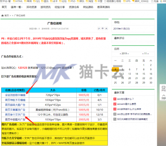Expand the 值得一看 dropdown menu
The width and height of the screenshot is (166, 146).
pyautogui.click(x=17, y=7)
